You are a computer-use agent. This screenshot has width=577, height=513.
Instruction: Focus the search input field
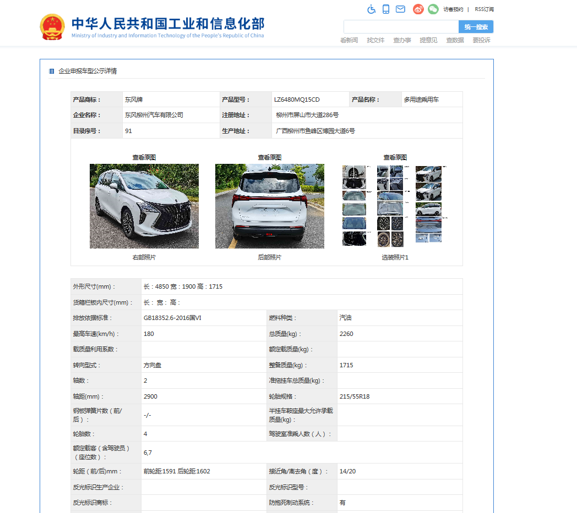click(x=401, y=27)
